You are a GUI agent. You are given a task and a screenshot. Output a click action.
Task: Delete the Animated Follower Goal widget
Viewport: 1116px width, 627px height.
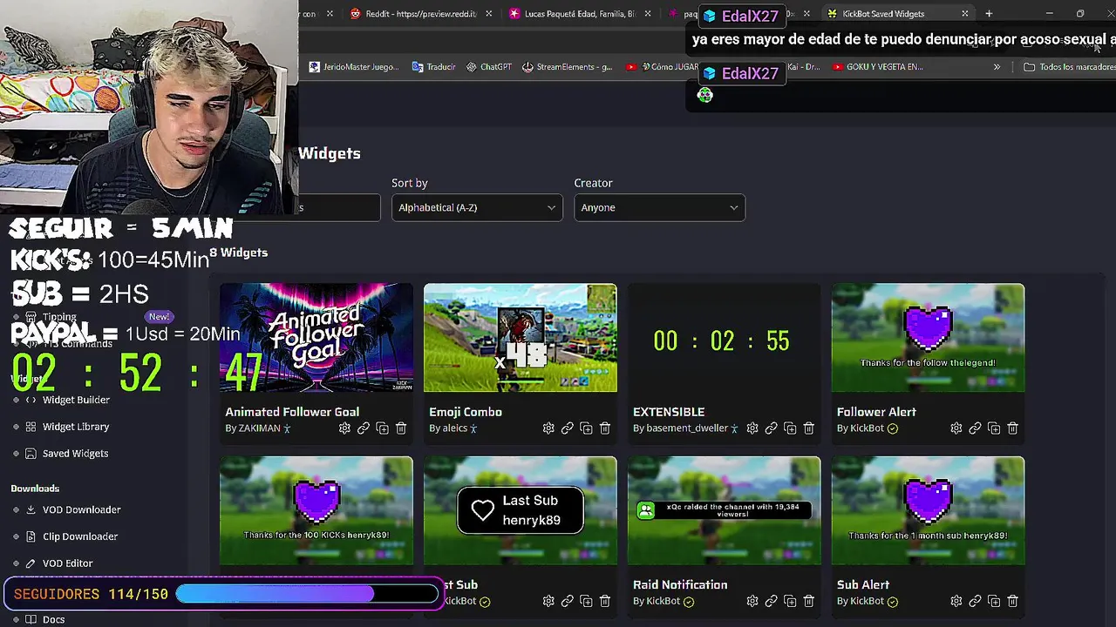(x=401, y=428)
